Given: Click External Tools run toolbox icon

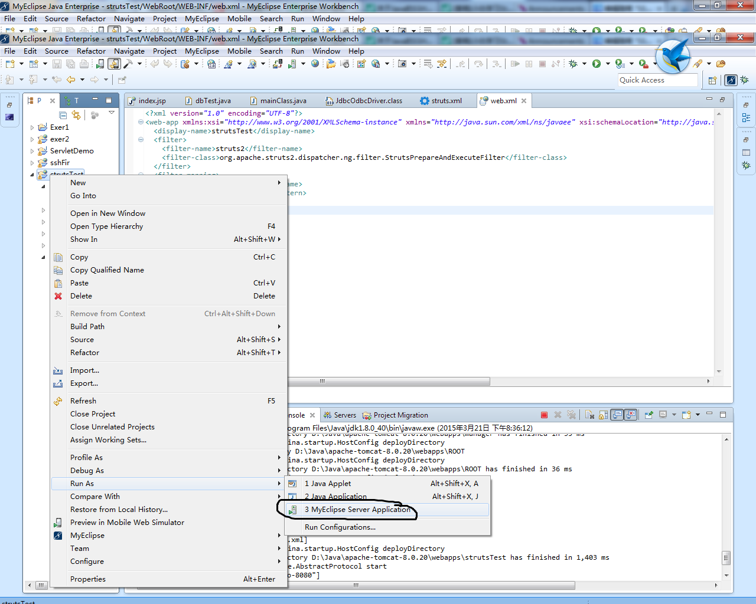Looking at the screenshot, I should [644, 64].
